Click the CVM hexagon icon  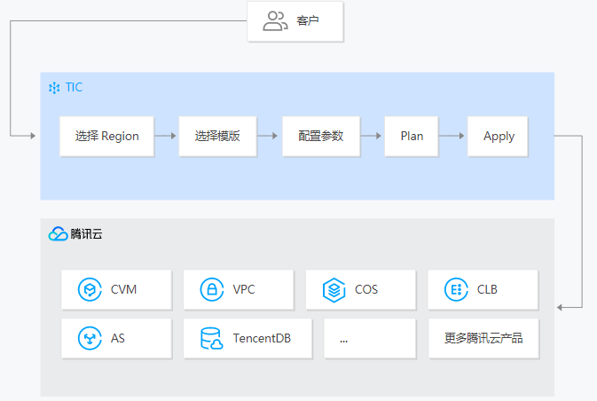[90, 289]
